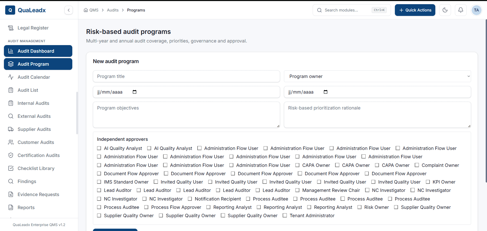The image size is (487, 231).
Task: Click the QuaLeadx brand name
Action: [32, 10]
